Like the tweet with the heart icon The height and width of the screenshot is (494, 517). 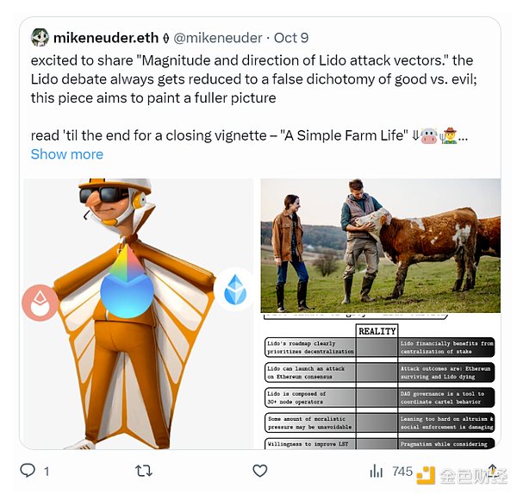click(259, 471)
